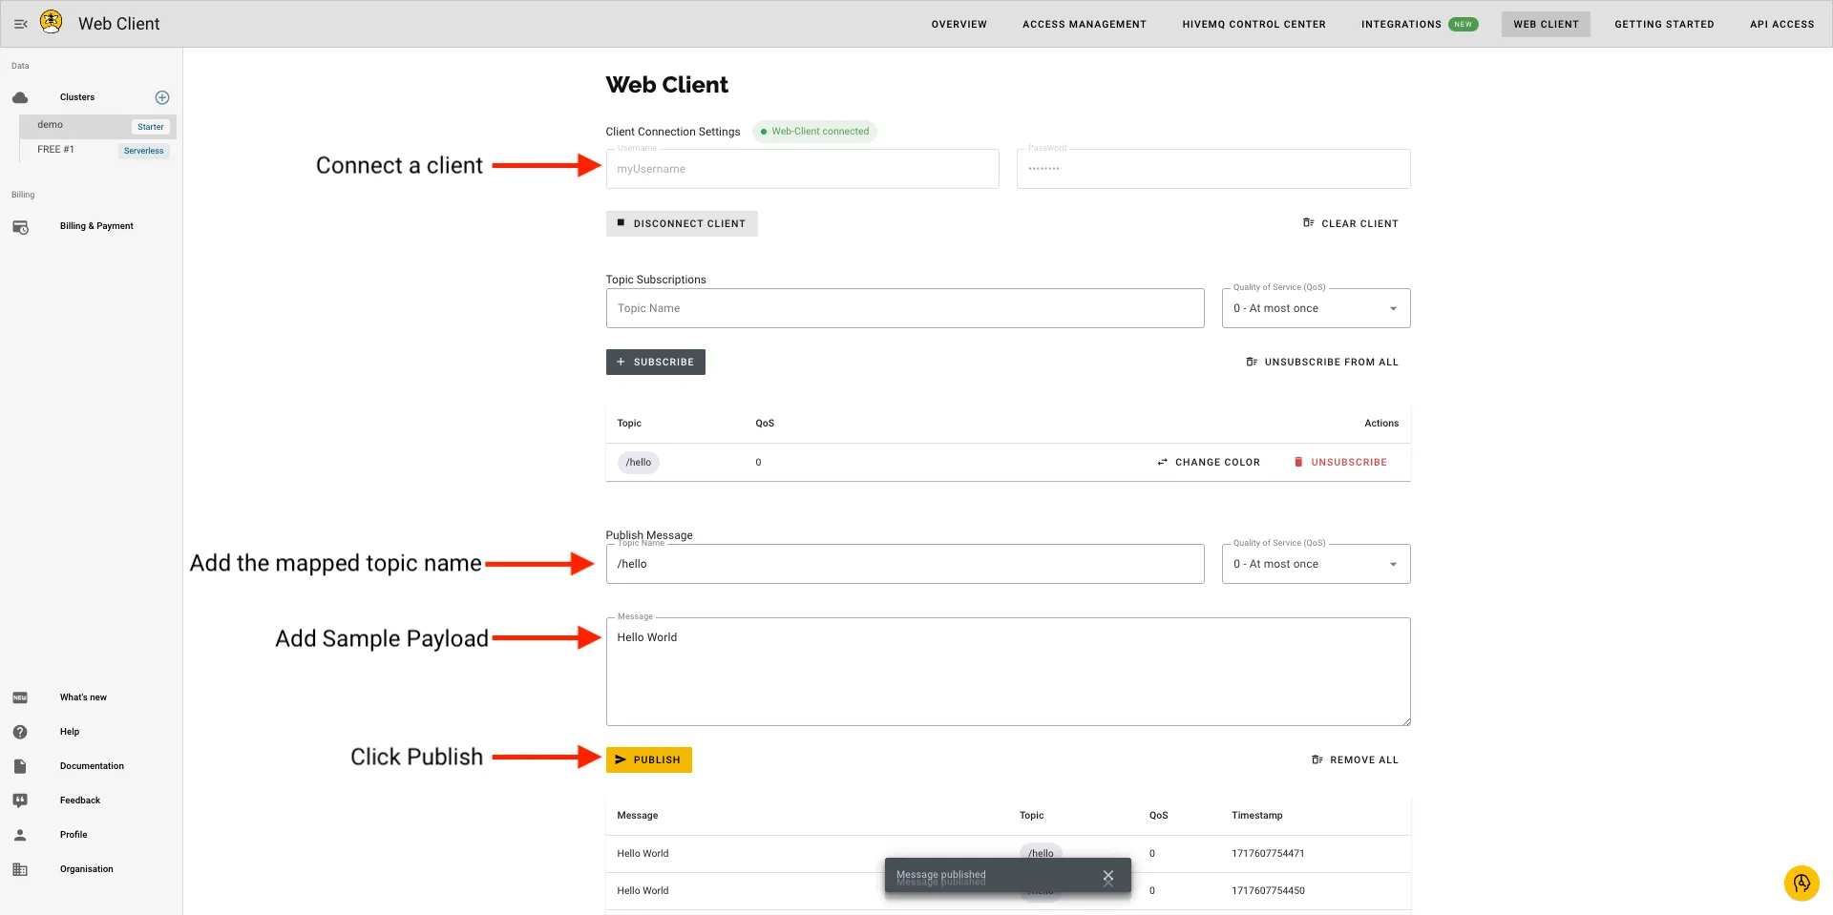Open the yellow floating help widget
Screen dimensions: 1833x915
[1801, 883]
